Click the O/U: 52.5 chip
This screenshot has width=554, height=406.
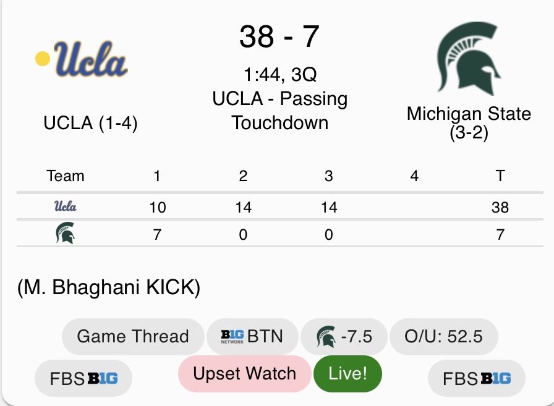click(443, 336)
